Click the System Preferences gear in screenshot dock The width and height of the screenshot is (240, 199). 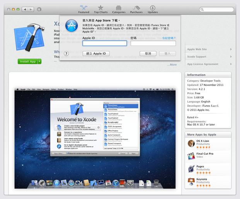(x=130, y=183)
